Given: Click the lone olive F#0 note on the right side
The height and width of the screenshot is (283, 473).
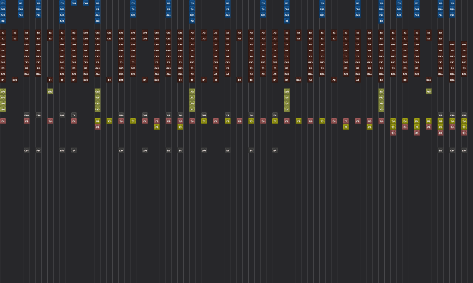Looking at the screenshot, I should pos(429,91).
